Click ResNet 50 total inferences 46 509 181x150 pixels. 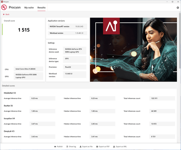tap(162, 111)
